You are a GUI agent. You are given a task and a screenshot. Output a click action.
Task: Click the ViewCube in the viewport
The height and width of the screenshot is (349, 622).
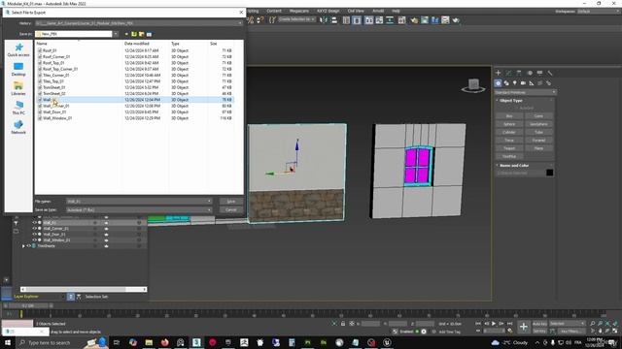coord(473,84)
